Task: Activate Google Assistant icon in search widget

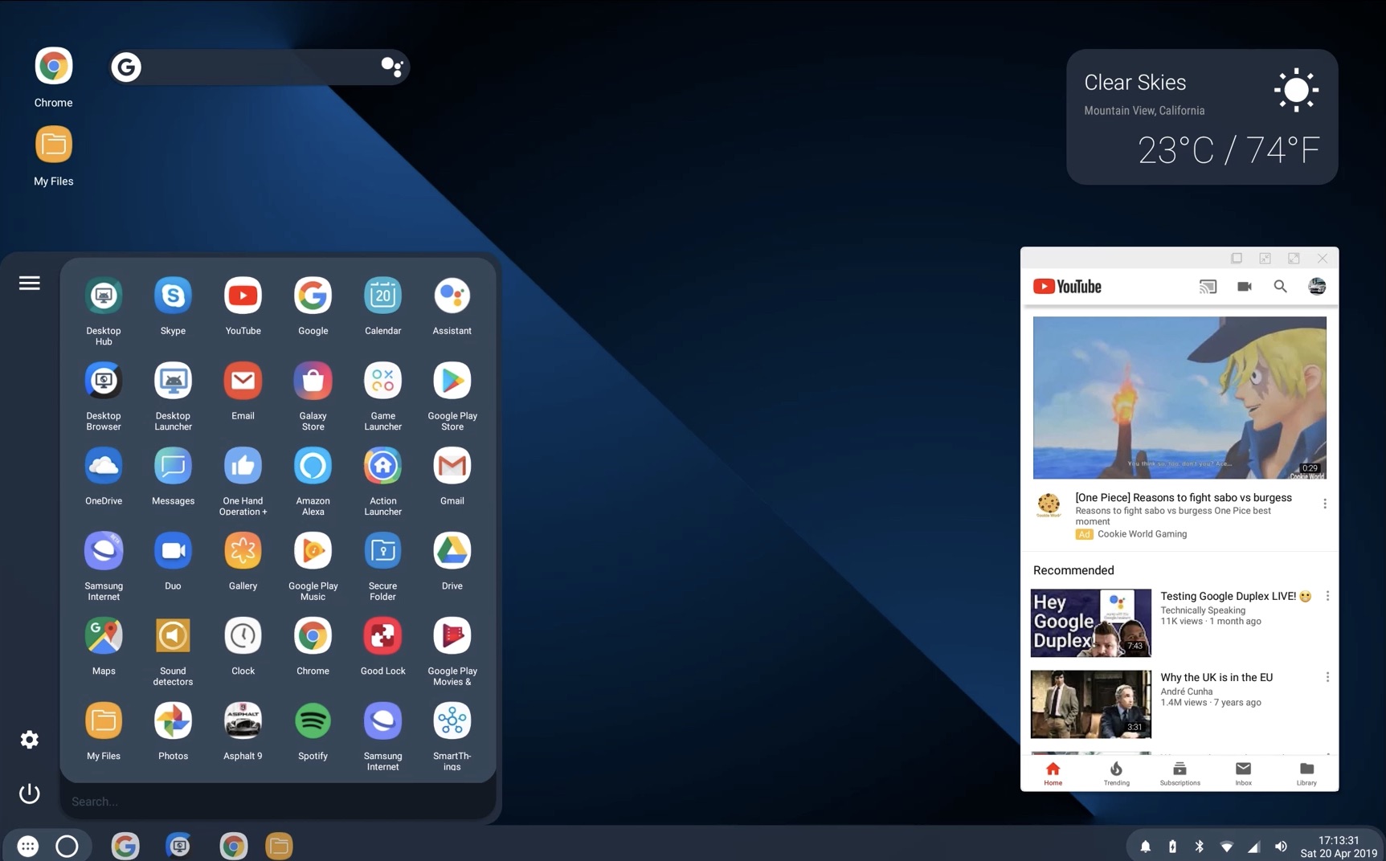Action: coord(391,67)
